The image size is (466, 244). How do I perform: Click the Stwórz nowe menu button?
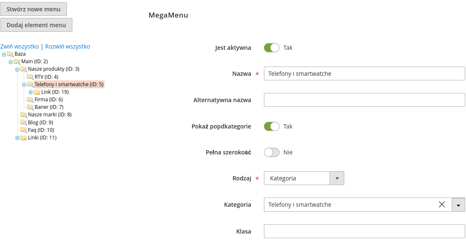point(33,9)
